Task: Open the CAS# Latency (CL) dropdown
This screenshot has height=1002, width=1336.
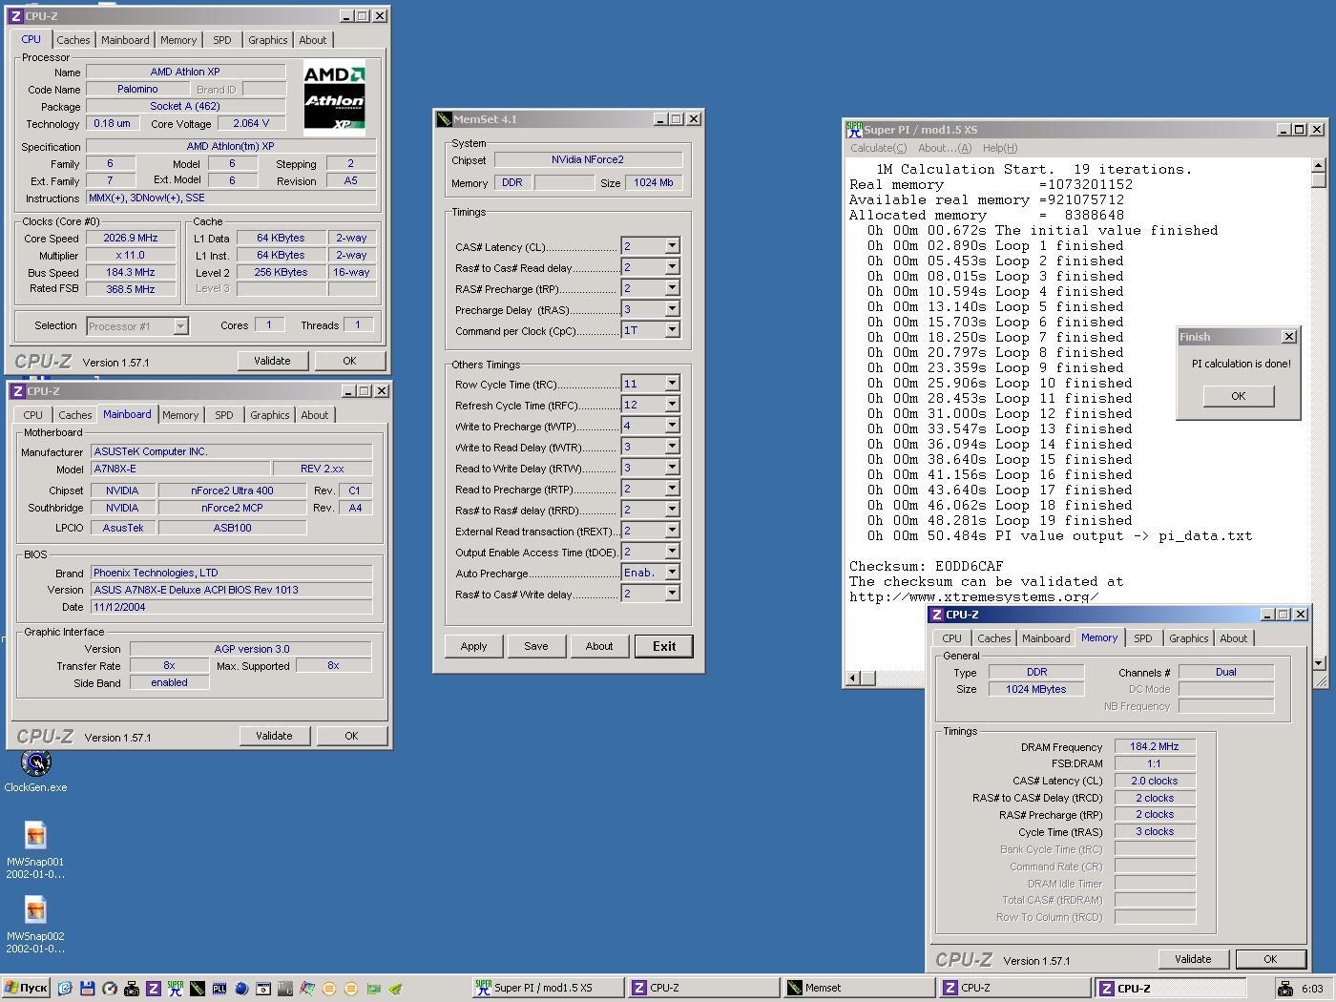Action: [x=672, y=246]
